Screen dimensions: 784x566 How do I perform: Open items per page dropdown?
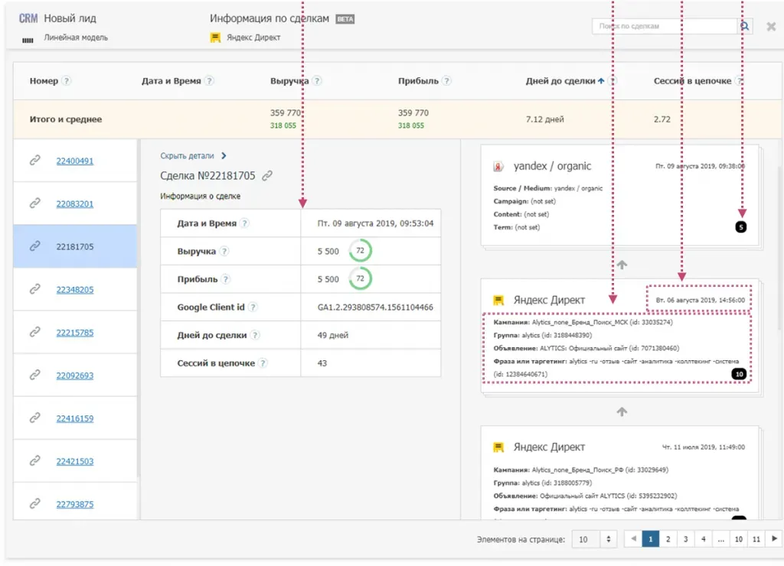click(x=594, y=539)
